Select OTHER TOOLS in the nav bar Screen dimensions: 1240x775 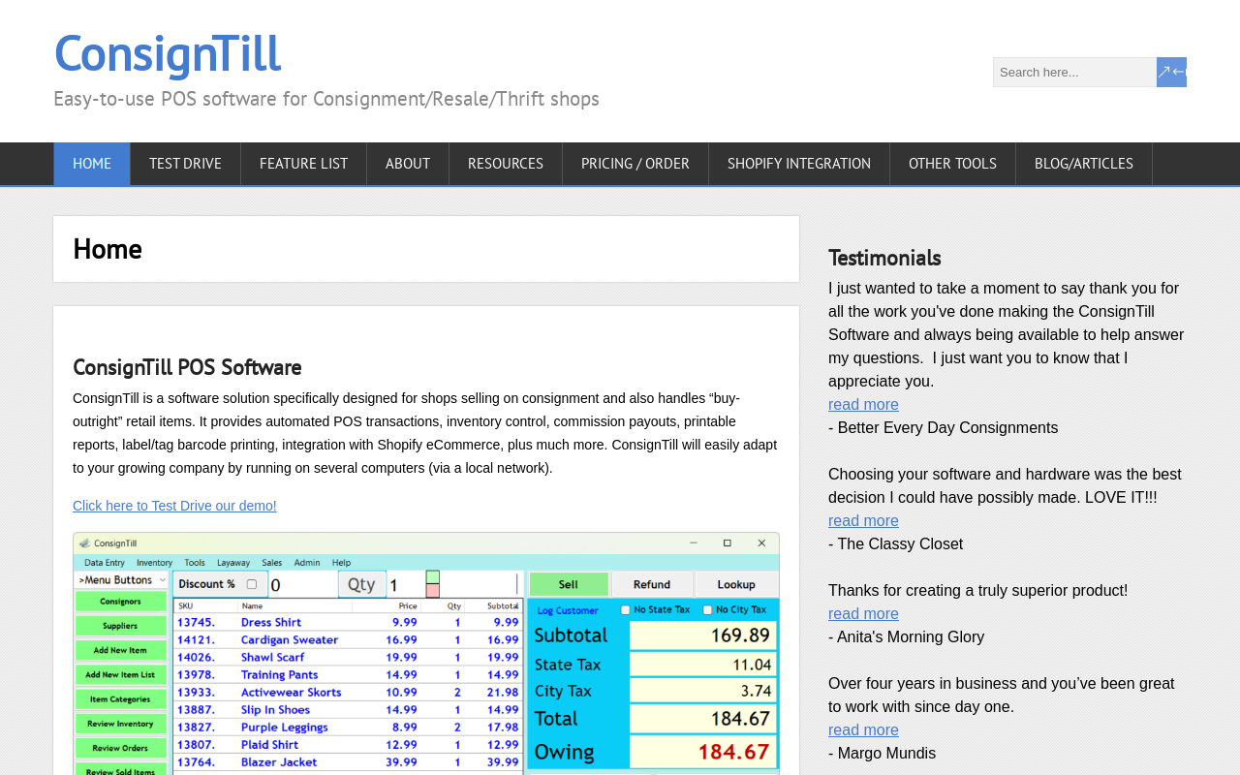click(x=952, y=164)
